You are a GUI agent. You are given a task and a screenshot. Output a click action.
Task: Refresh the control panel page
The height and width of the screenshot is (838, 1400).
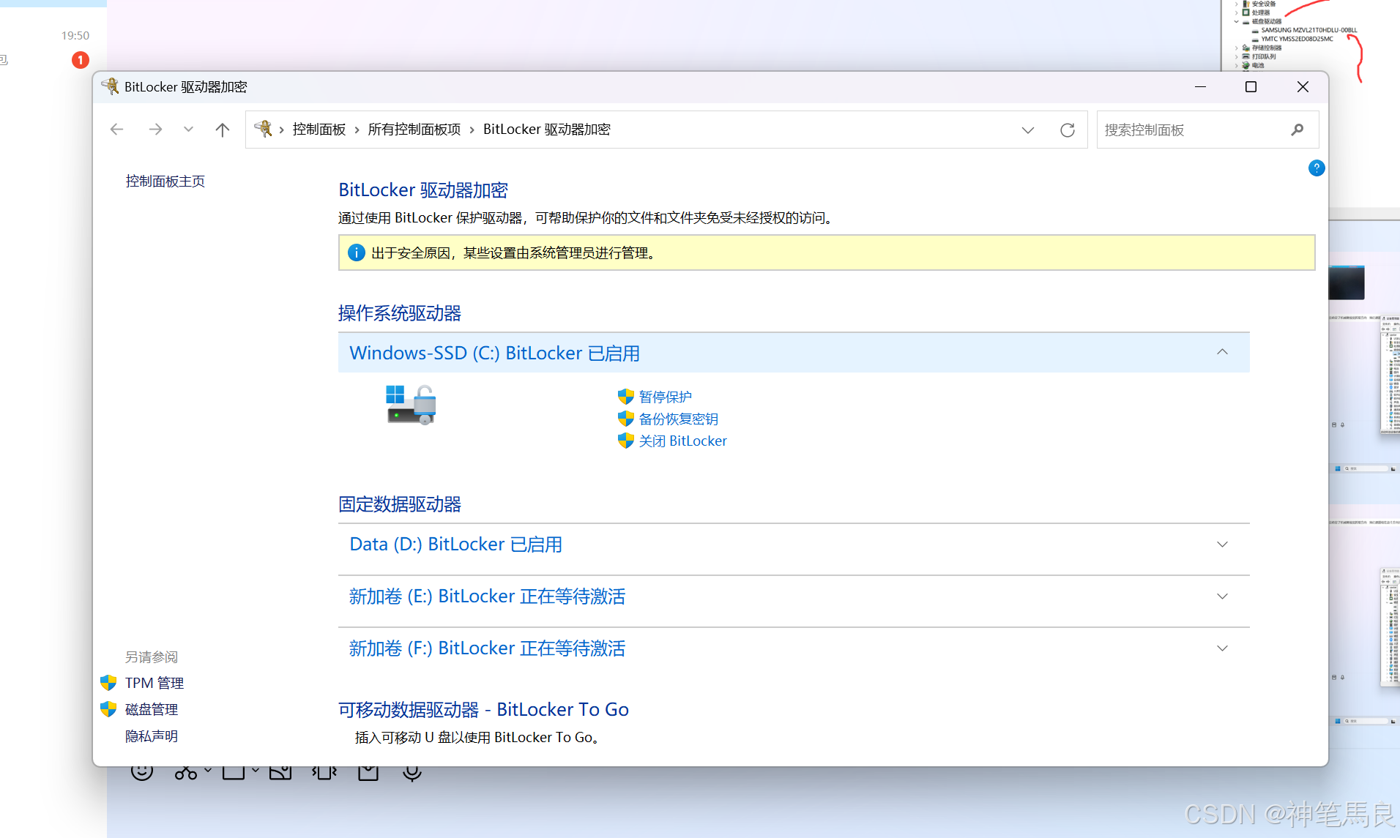point(1068,130)
